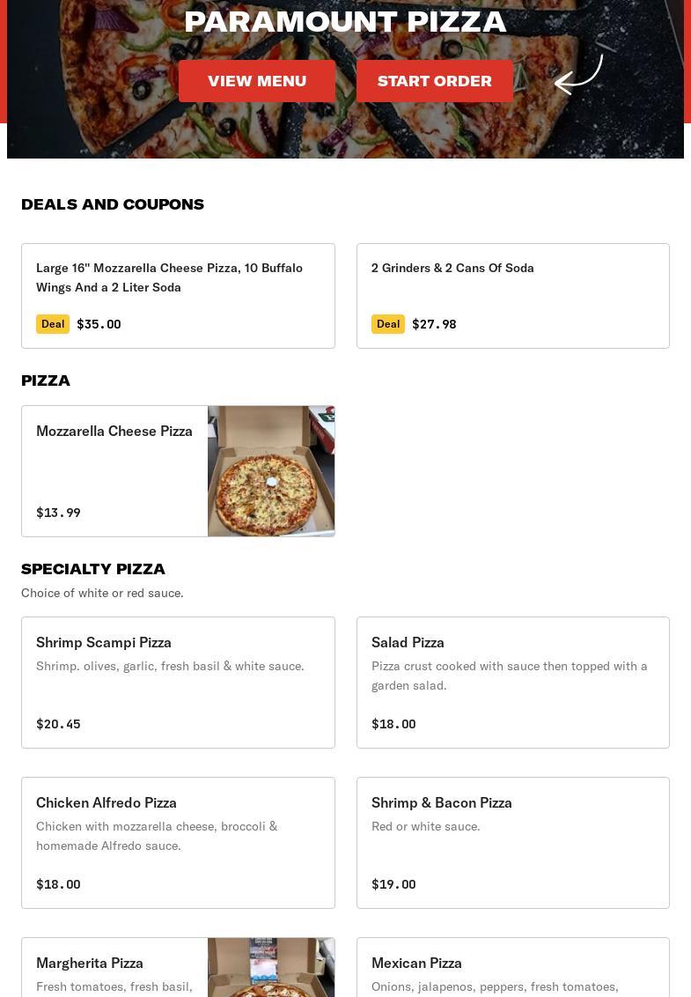Click the Paramount Pizza heading
Viewport: 691px width, 997px height.
[x=345, y=21]
